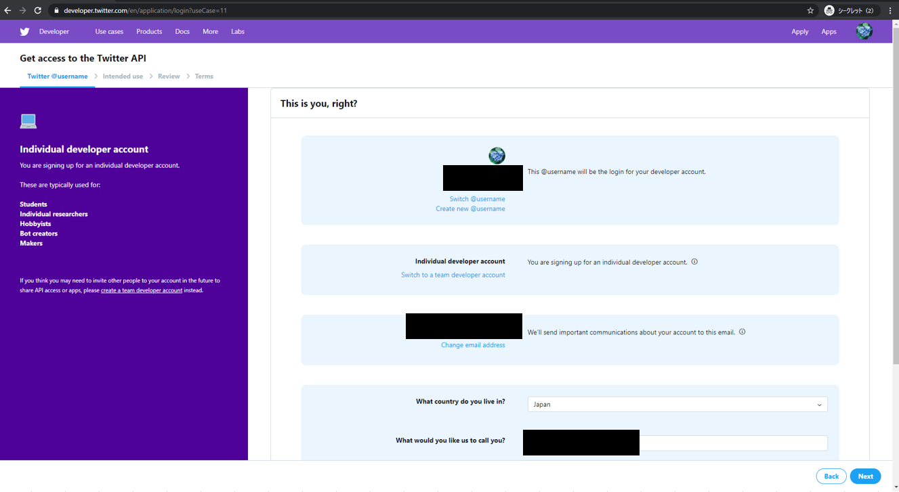
Task: Click the browser address bar URL
Action: [x=146, y=11]
